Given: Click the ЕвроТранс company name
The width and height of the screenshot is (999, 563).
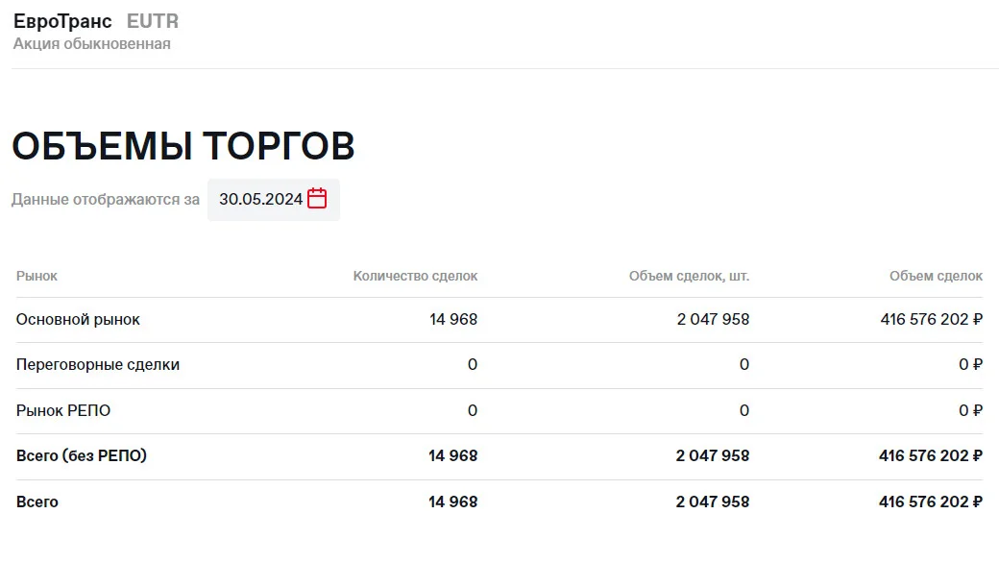Looking at the screenshot, I should point(62,21).
